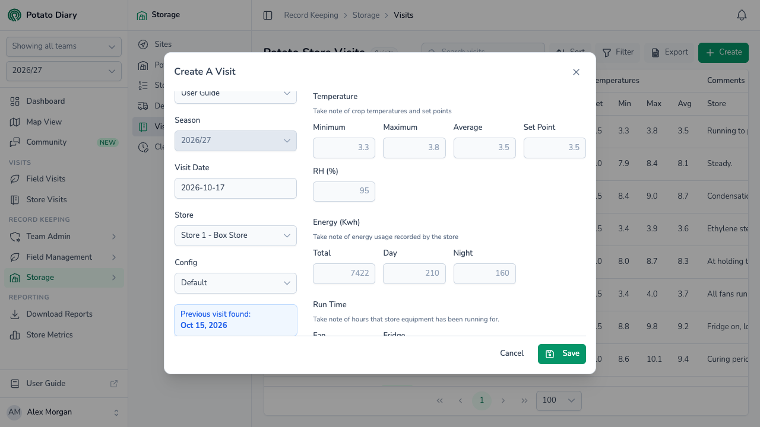The height and width of the screenshot is (427, 760).
Task: Click the Create button in toolbar
Action: pos(723,52)
